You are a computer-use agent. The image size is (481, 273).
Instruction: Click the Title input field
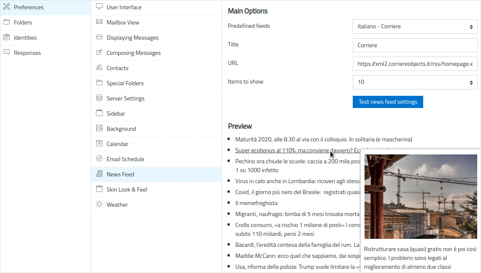click(415, 45)
